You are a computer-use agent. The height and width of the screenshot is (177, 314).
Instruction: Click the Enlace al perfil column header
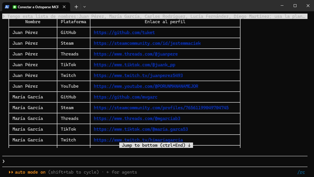[165, 22]
